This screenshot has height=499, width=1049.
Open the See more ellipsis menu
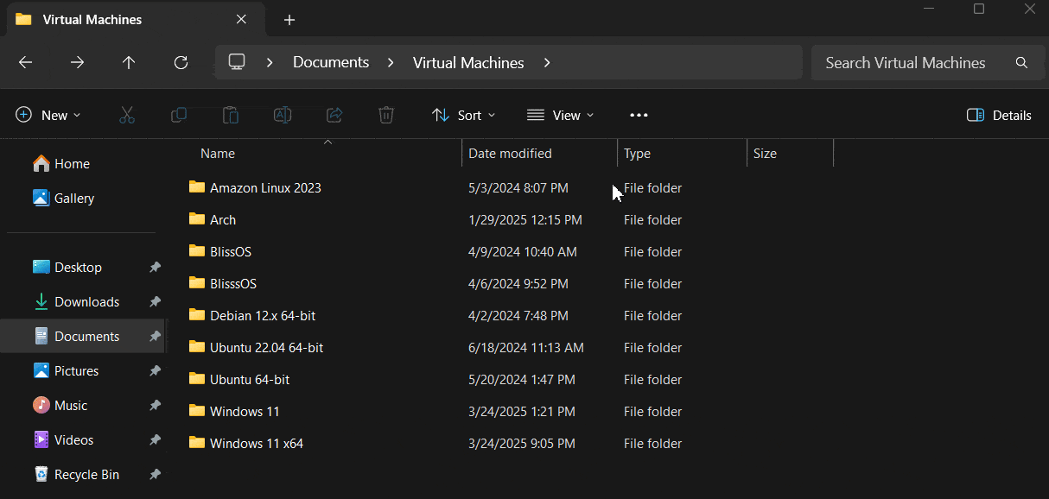pos(639,115)
